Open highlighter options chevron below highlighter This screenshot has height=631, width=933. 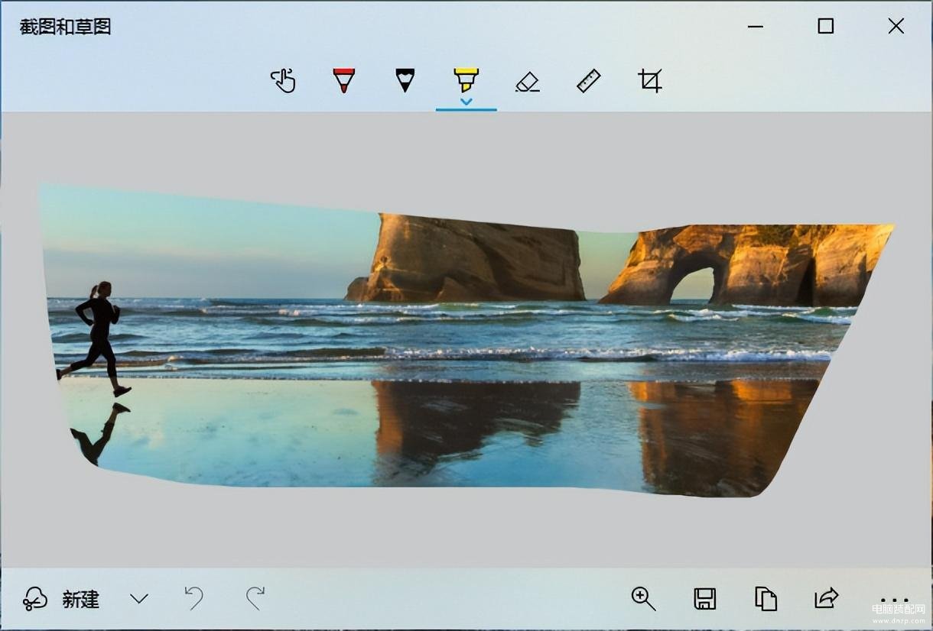(466, 102)
